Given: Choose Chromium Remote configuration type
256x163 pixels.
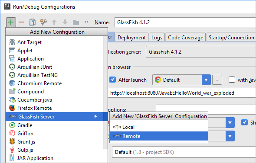Looking at the screenshot, I should [x=55, y=83].
